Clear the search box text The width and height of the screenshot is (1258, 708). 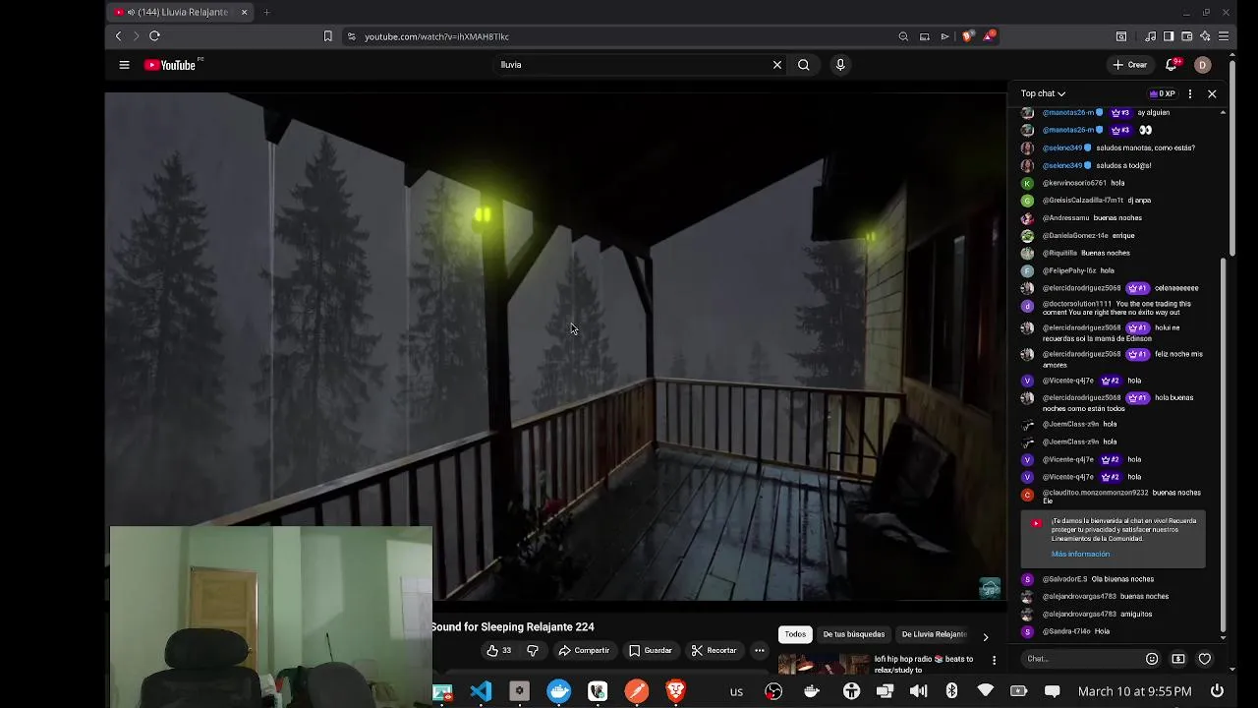776,65
